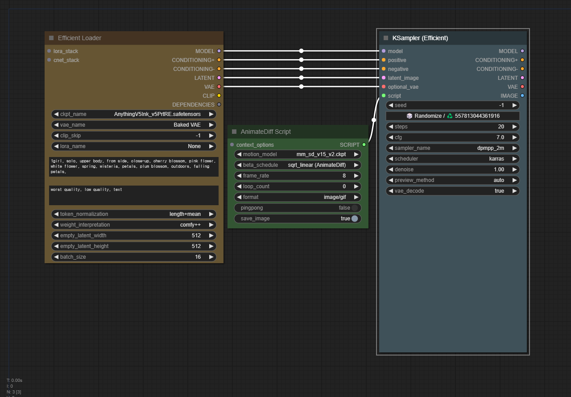Increase steps using the right arrow
The image size is (571, 397).
tap(516, 126)
